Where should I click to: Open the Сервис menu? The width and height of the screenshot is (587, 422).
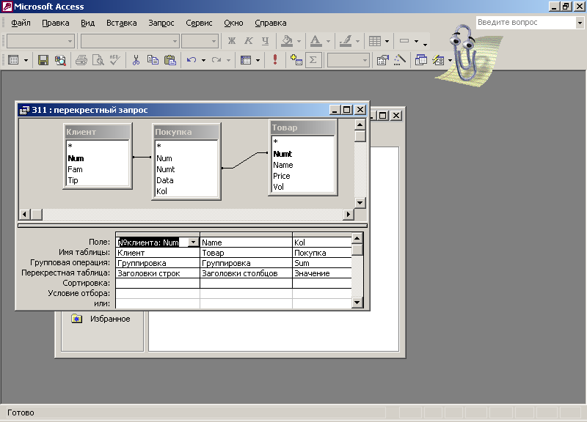coord(199,23)
